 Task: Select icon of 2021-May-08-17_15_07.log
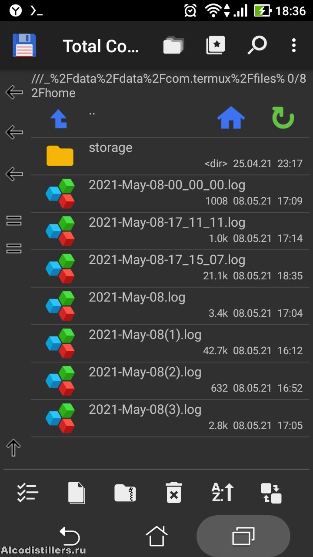[x=60, y=268]
